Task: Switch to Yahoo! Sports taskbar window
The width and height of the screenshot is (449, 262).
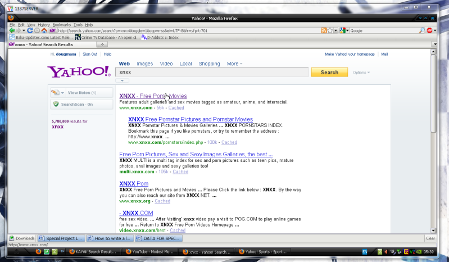Action: pos(263,252)
